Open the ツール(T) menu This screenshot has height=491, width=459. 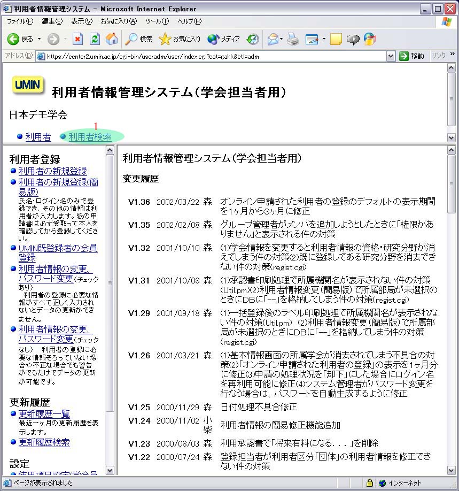pyautogui.click(x=157, y=21)
